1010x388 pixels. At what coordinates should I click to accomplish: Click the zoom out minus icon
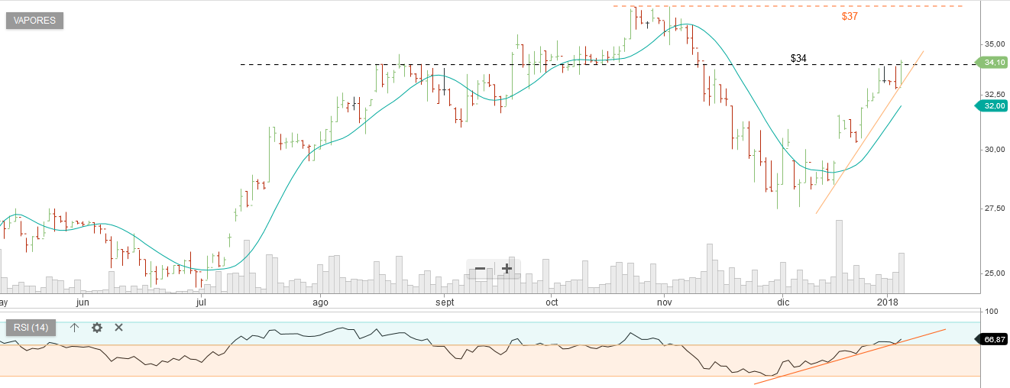click(480, 269)
